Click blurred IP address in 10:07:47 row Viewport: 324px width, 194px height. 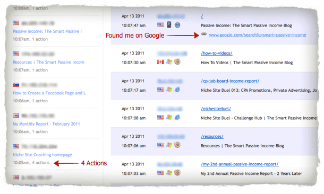171,16
